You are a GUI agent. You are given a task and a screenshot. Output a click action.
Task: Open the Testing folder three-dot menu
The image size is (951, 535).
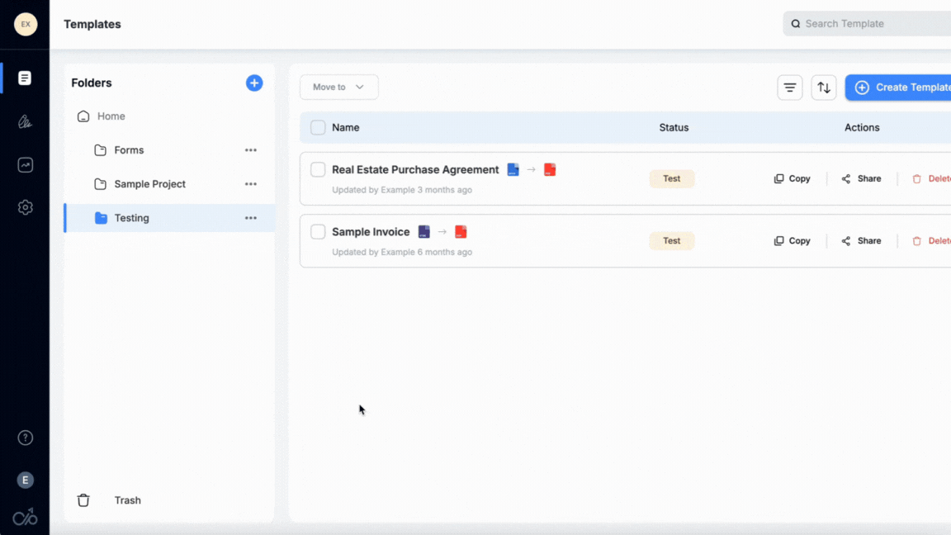(251, 218)
